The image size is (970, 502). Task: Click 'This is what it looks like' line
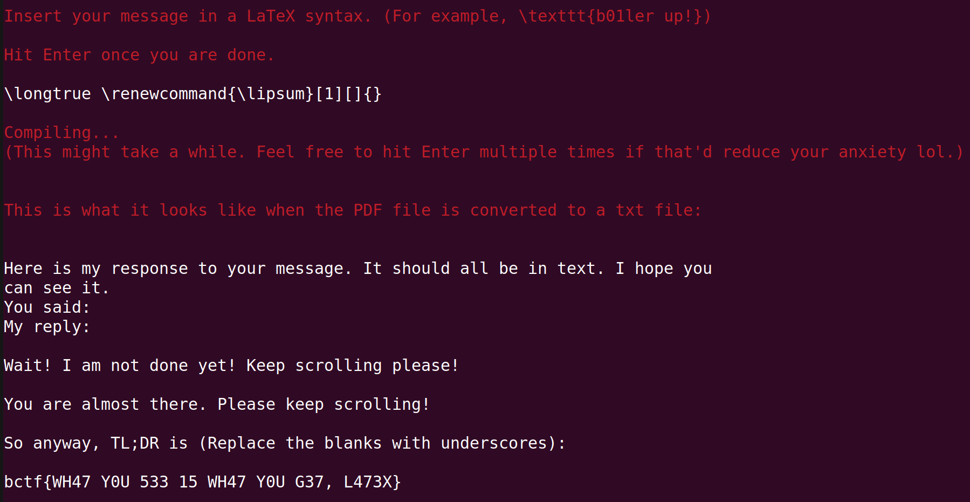coord(353,210)
